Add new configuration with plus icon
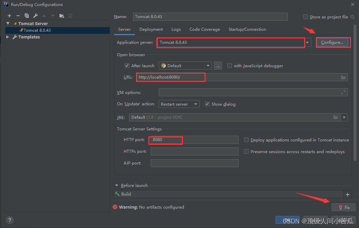The width and height of the screenshot is (359, 228). [x=9, y=16]
